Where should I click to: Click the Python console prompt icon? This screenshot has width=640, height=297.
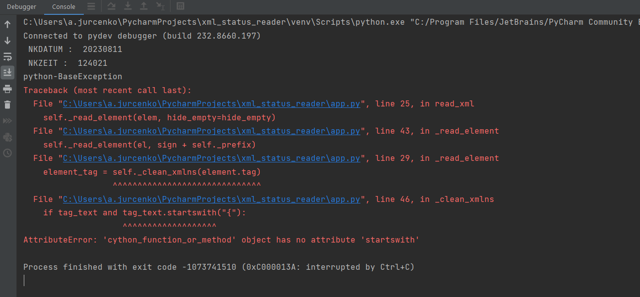click(x=7, y=137)
